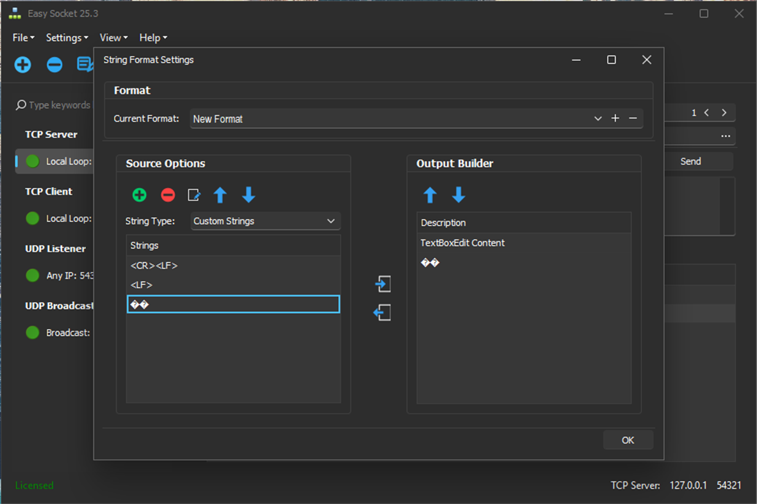Open the File menu
Screen dimensions: 757x504
[x=23, y=38]
